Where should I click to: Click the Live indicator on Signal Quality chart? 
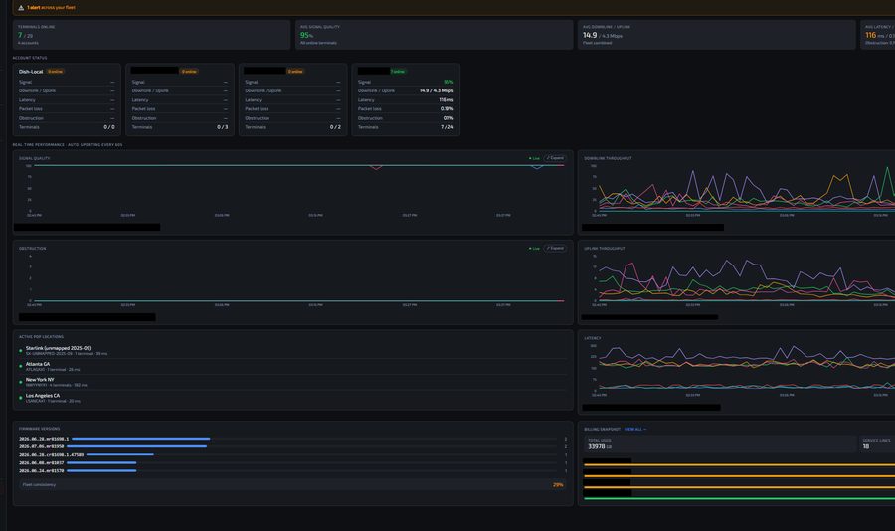(534, 158)
